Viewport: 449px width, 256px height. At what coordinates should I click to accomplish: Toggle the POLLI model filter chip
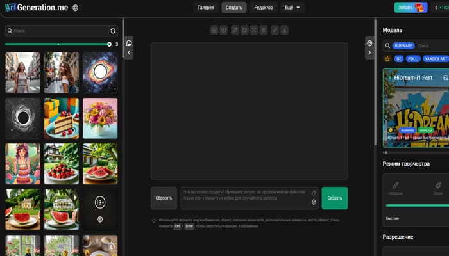413,58
